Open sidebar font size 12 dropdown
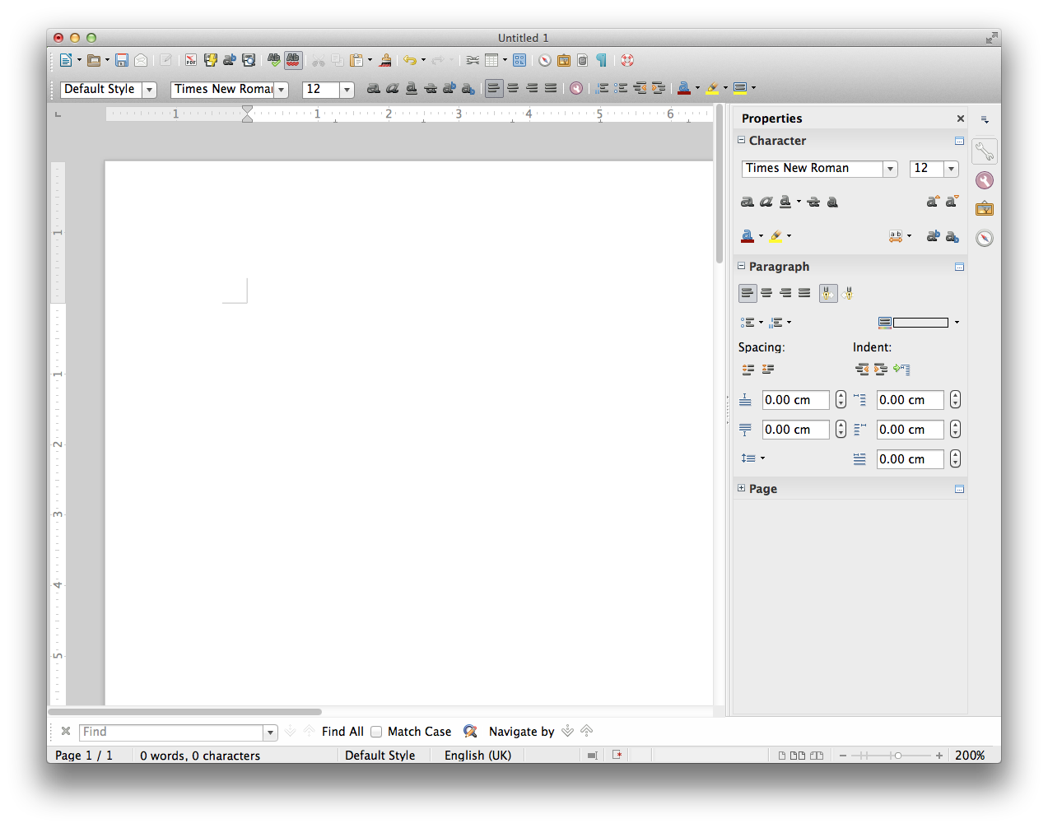The height and width of the screenshot is (828, 1048). click(952, 169)
